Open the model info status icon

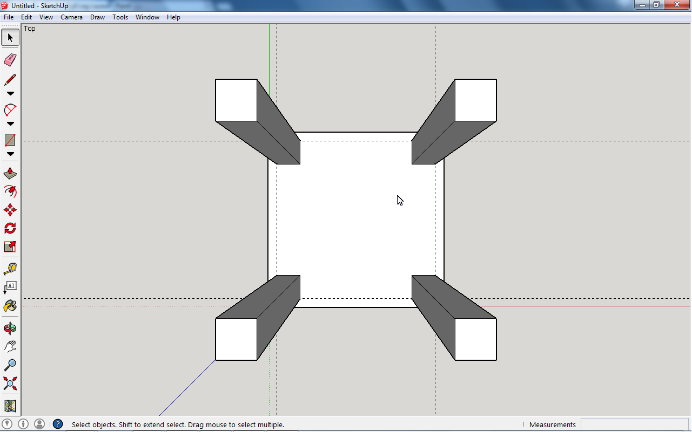click(23, 424)
